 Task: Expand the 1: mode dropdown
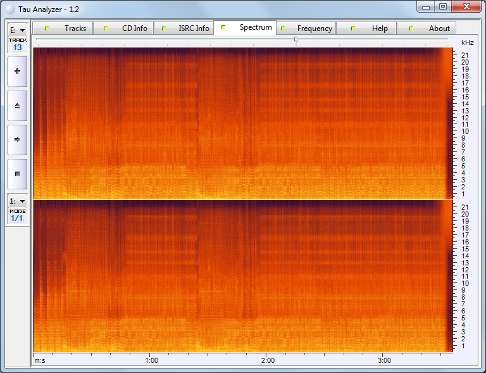point(17,201)
